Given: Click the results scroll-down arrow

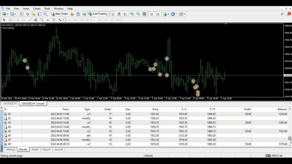Looking at the screenshot, I should (x=290, y=145).
